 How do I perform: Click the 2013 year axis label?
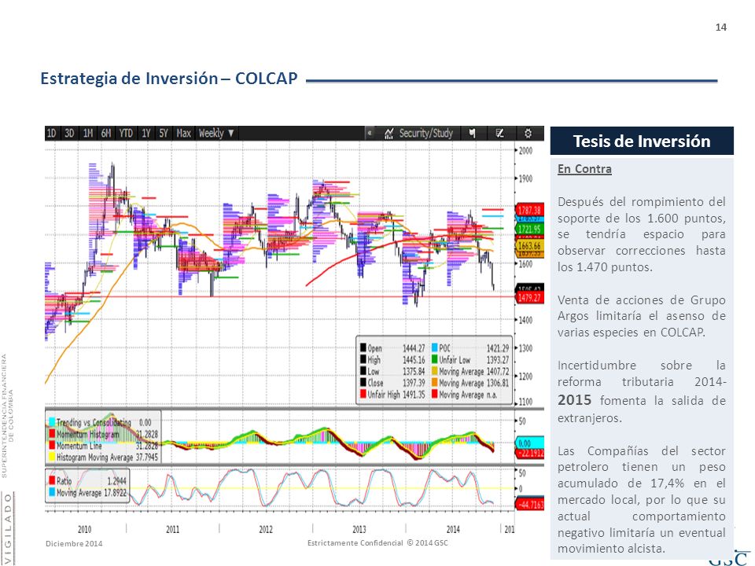(359, 529)
